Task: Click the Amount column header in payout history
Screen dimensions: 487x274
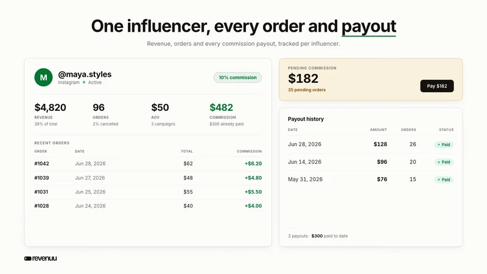Action: (x=378, y=130)
